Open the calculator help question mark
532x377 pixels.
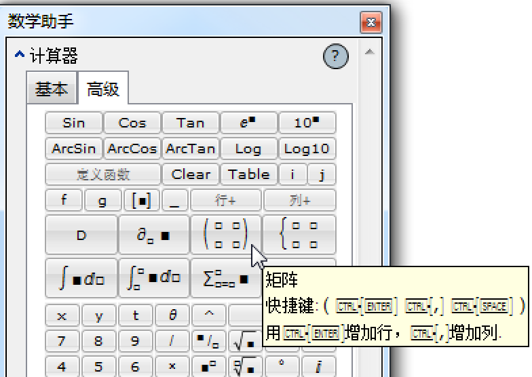(335, 56)
